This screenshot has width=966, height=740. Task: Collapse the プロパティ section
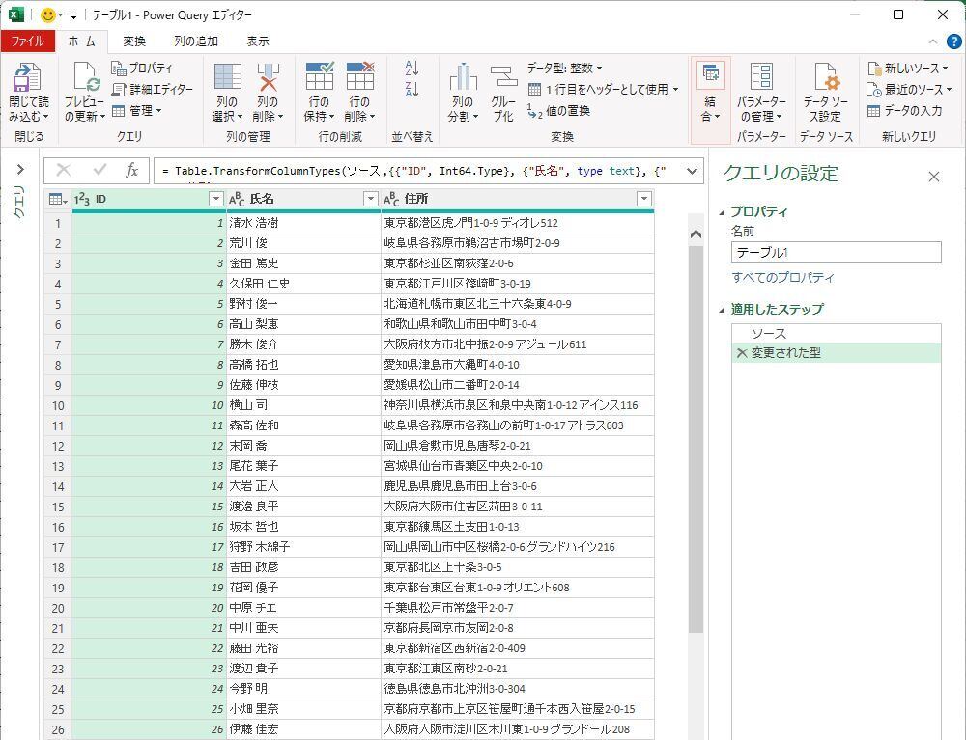pos(722,212)
